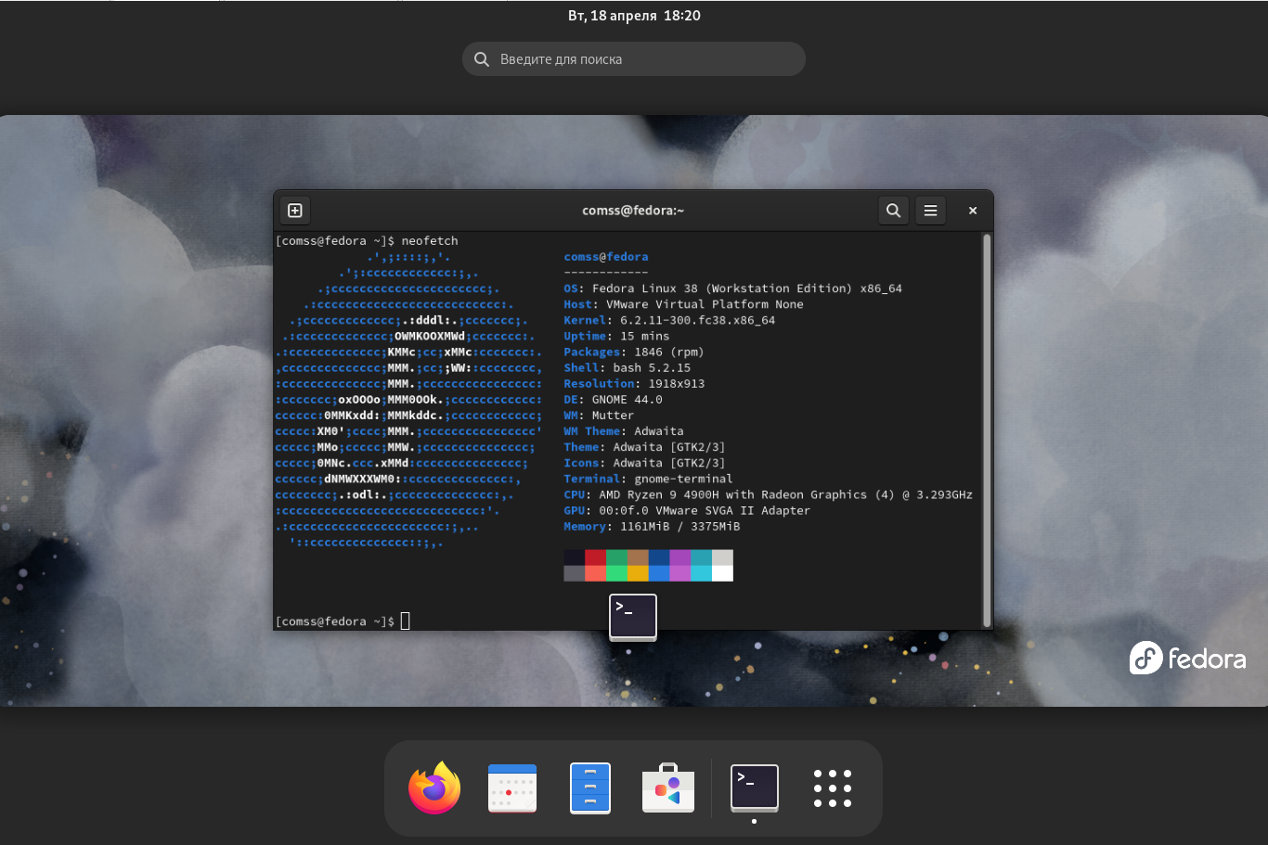The image size is (1268, 845).
Task: Select the Terminal icon in the dock
Action: (x=755, y=787)
